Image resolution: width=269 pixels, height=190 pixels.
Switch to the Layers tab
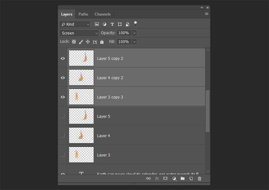pos(67,14)
